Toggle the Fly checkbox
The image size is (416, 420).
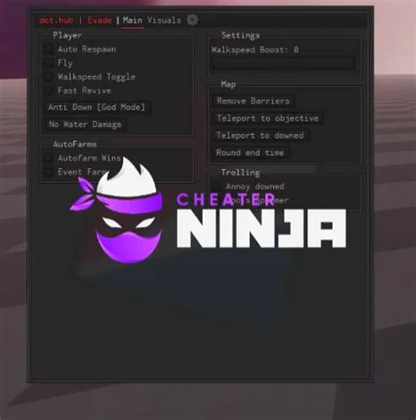[x=48, y=63]
